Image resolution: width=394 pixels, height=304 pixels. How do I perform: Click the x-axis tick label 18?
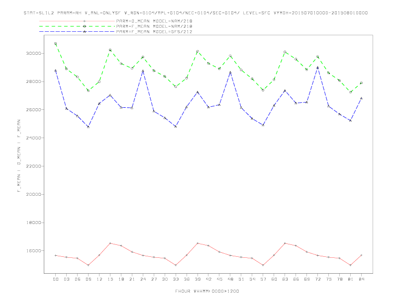click(x=121, y=279)
